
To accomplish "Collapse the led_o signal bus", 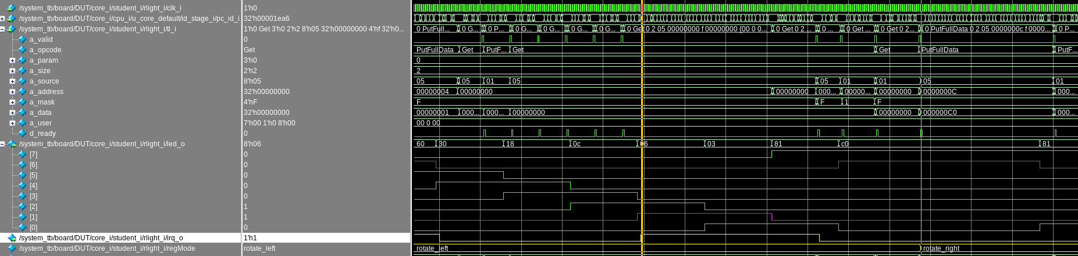I will [3, 144].
